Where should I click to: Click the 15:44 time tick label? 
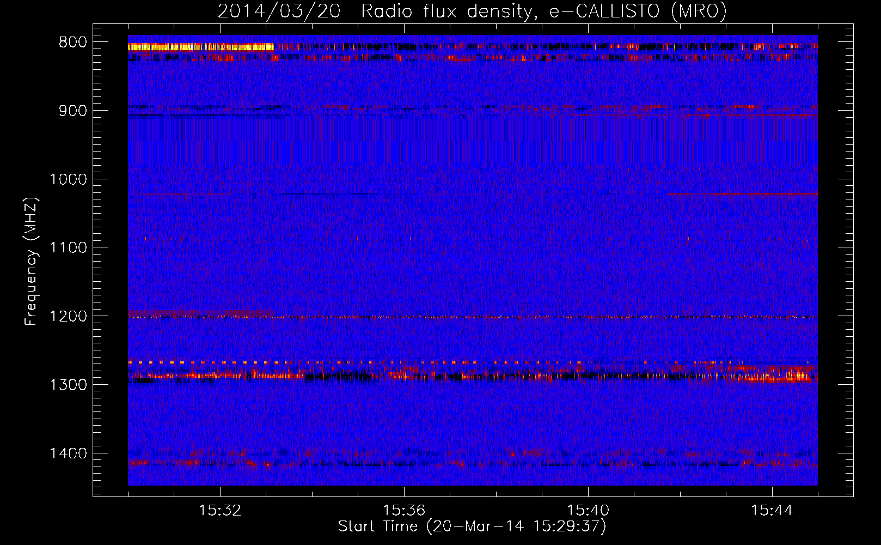(x=772, y=511)
